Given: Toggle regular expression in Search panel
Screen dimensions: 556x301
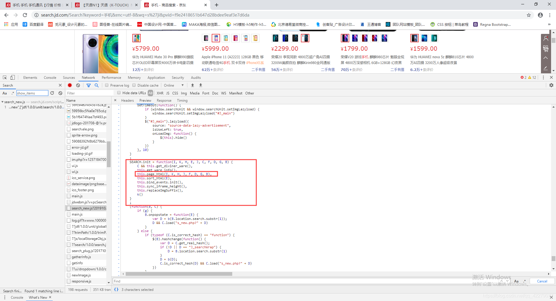Looking at the screenshot, I should [x=13, y=93].
